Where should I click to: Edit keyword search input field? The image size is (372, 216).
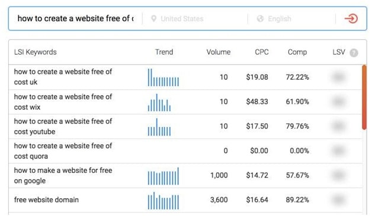[75, 18]
